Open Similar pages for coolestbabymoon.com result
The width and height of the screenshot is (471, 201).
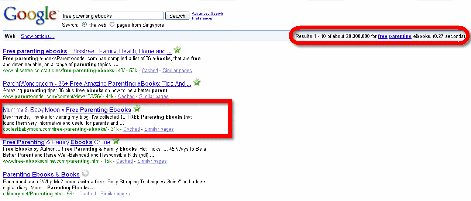[159, 129]
